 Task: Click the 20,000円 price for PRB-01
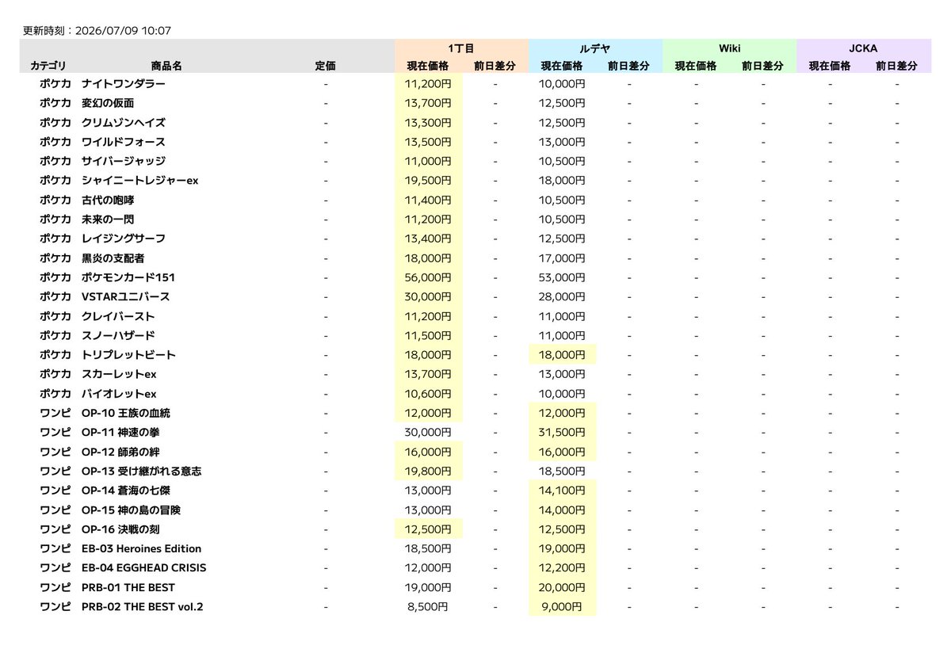(563, 587)
